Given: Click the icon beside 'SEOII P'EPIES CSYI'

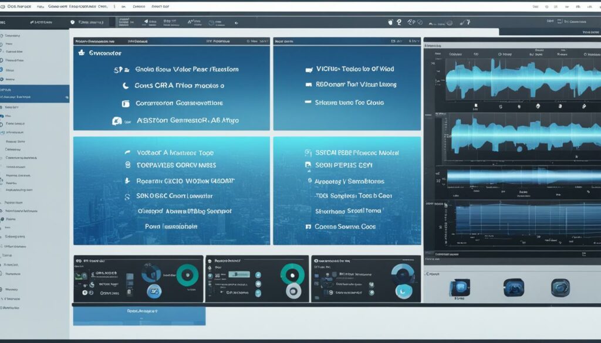Looking at the screenshot, I should click(x=308, y=165).
